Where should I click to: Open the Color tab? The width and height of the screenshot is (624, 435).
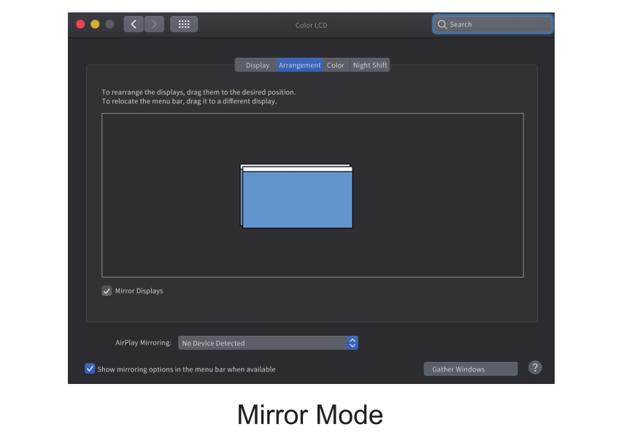[336, 66]
